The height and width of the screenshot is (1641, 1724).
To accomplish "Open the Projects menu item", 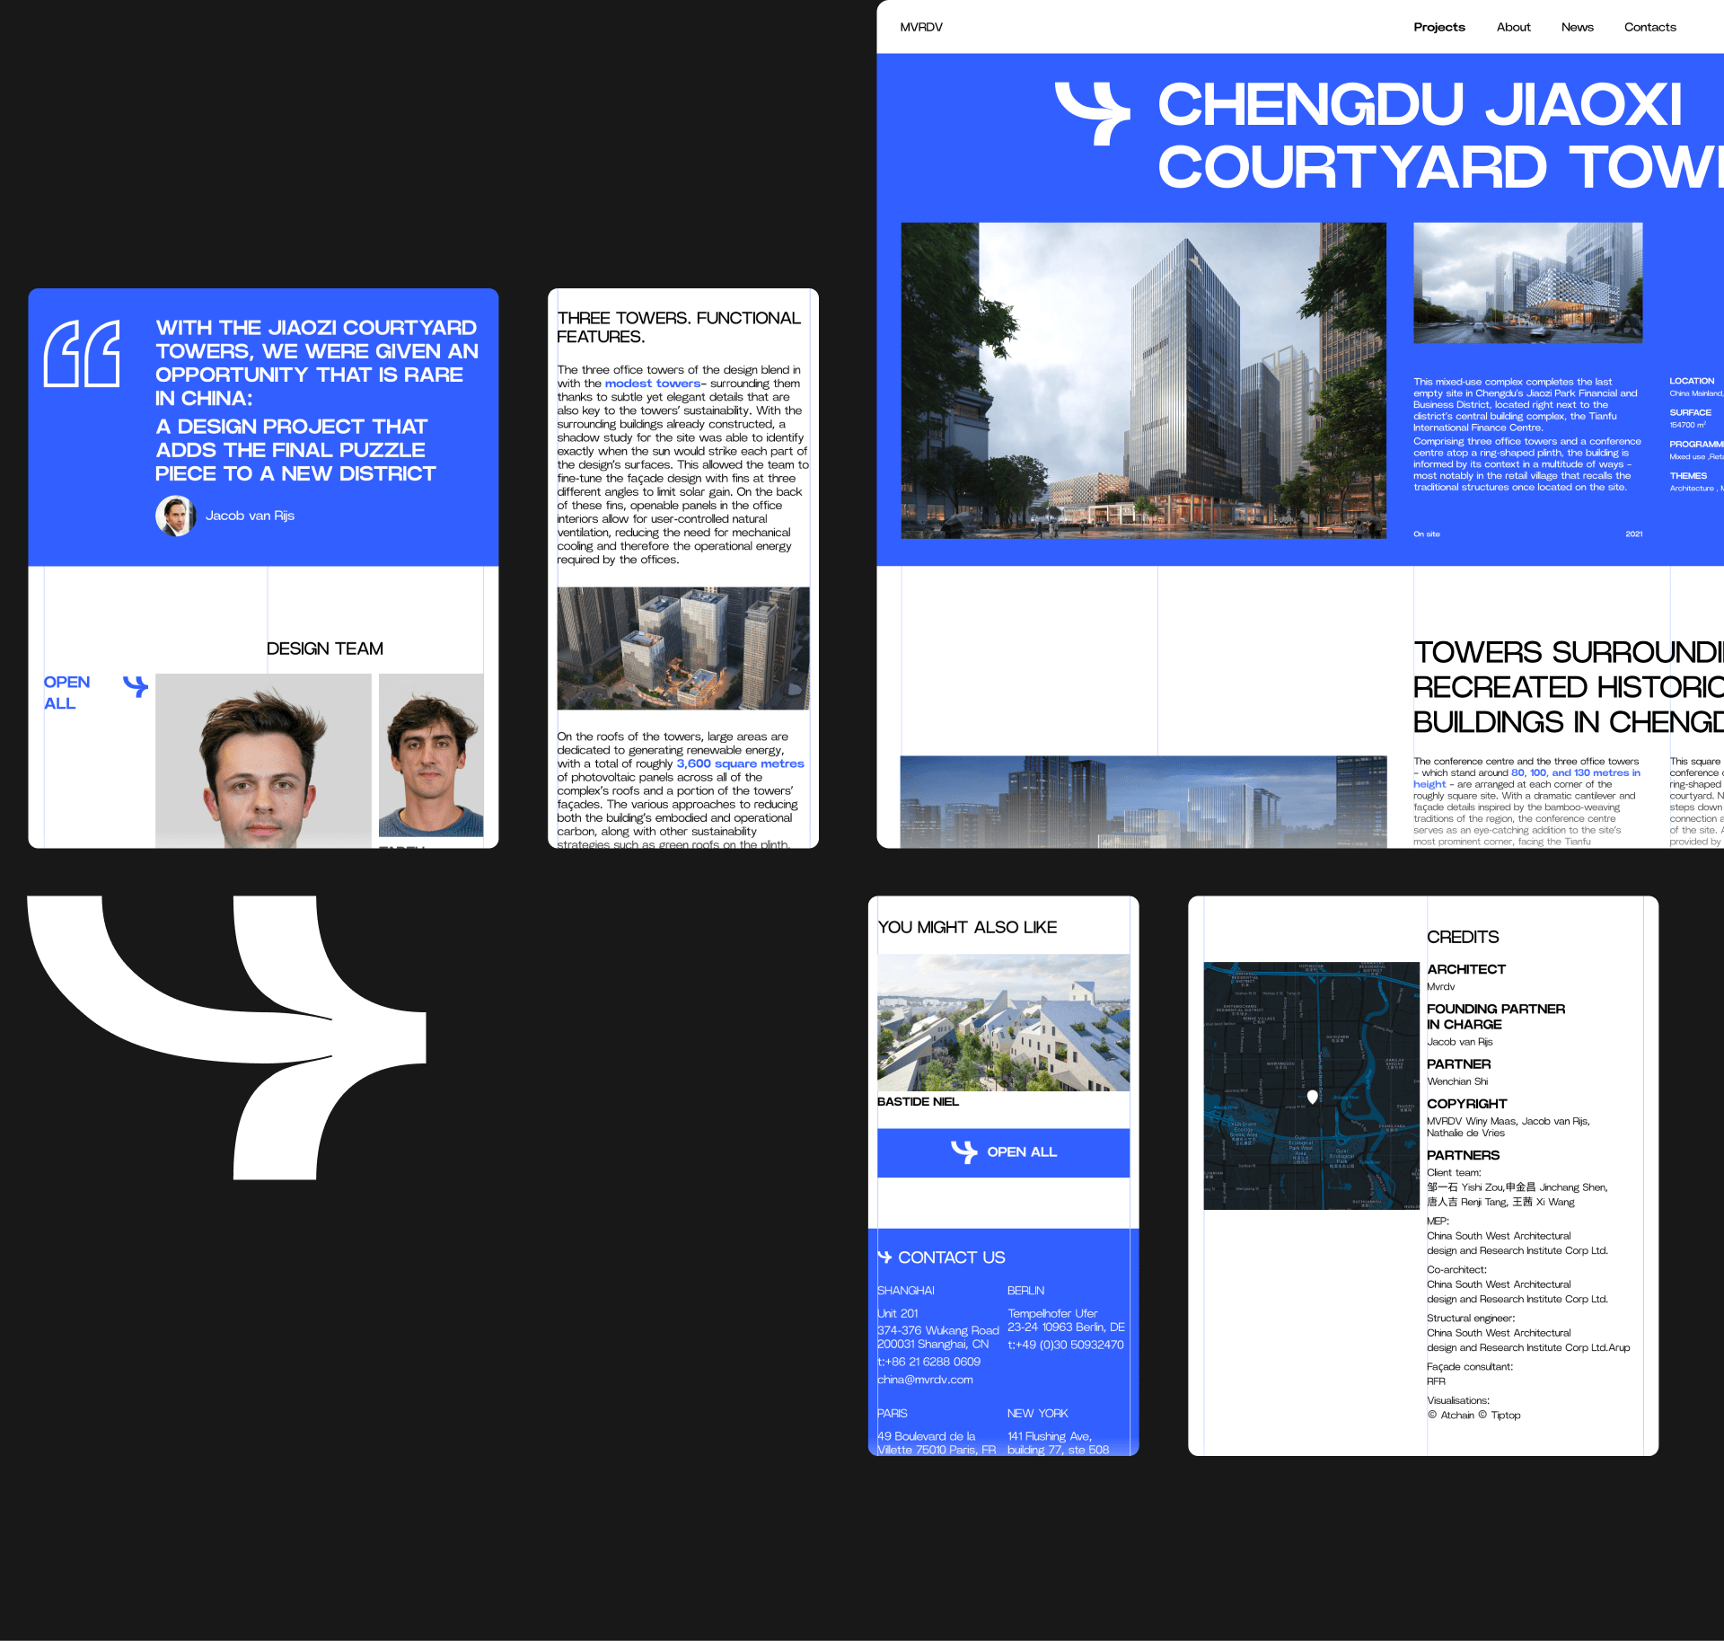I will click(x=1438, y=27).
